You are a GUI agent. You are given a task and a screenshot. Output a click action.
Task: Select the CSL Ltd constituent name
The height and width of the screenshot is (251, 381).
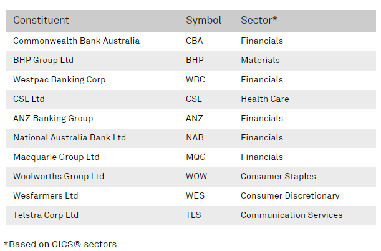tap(29, 99)
